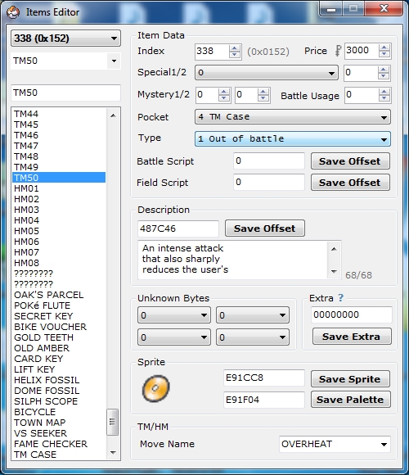Decrease the Battle Usage spinner value
The height and width of the screenshot is (475, 409).
(x=384, y=99)
